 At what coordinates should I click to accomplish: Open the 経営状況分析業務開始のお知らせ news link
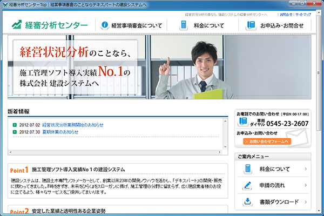point(72,125)
